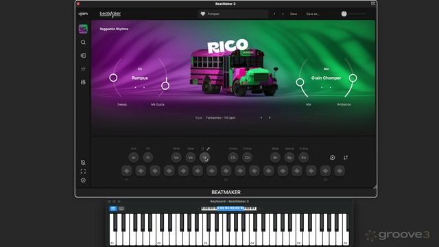The width and height of the screenshot is (439, 247).
Task: Trigger the Special (Sp) pad
Action: tap(289, 158)
